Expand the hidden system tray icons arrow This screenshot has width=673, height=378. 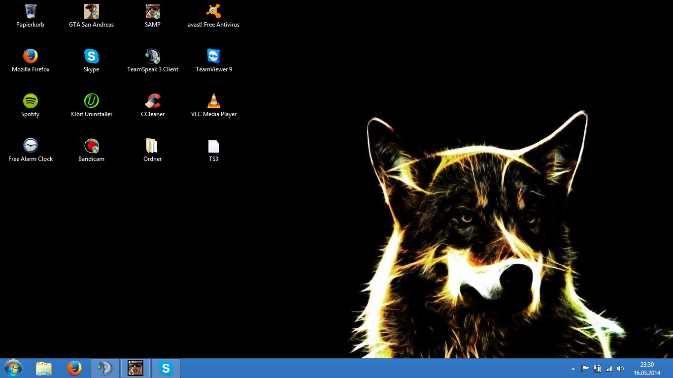(573, 369)
